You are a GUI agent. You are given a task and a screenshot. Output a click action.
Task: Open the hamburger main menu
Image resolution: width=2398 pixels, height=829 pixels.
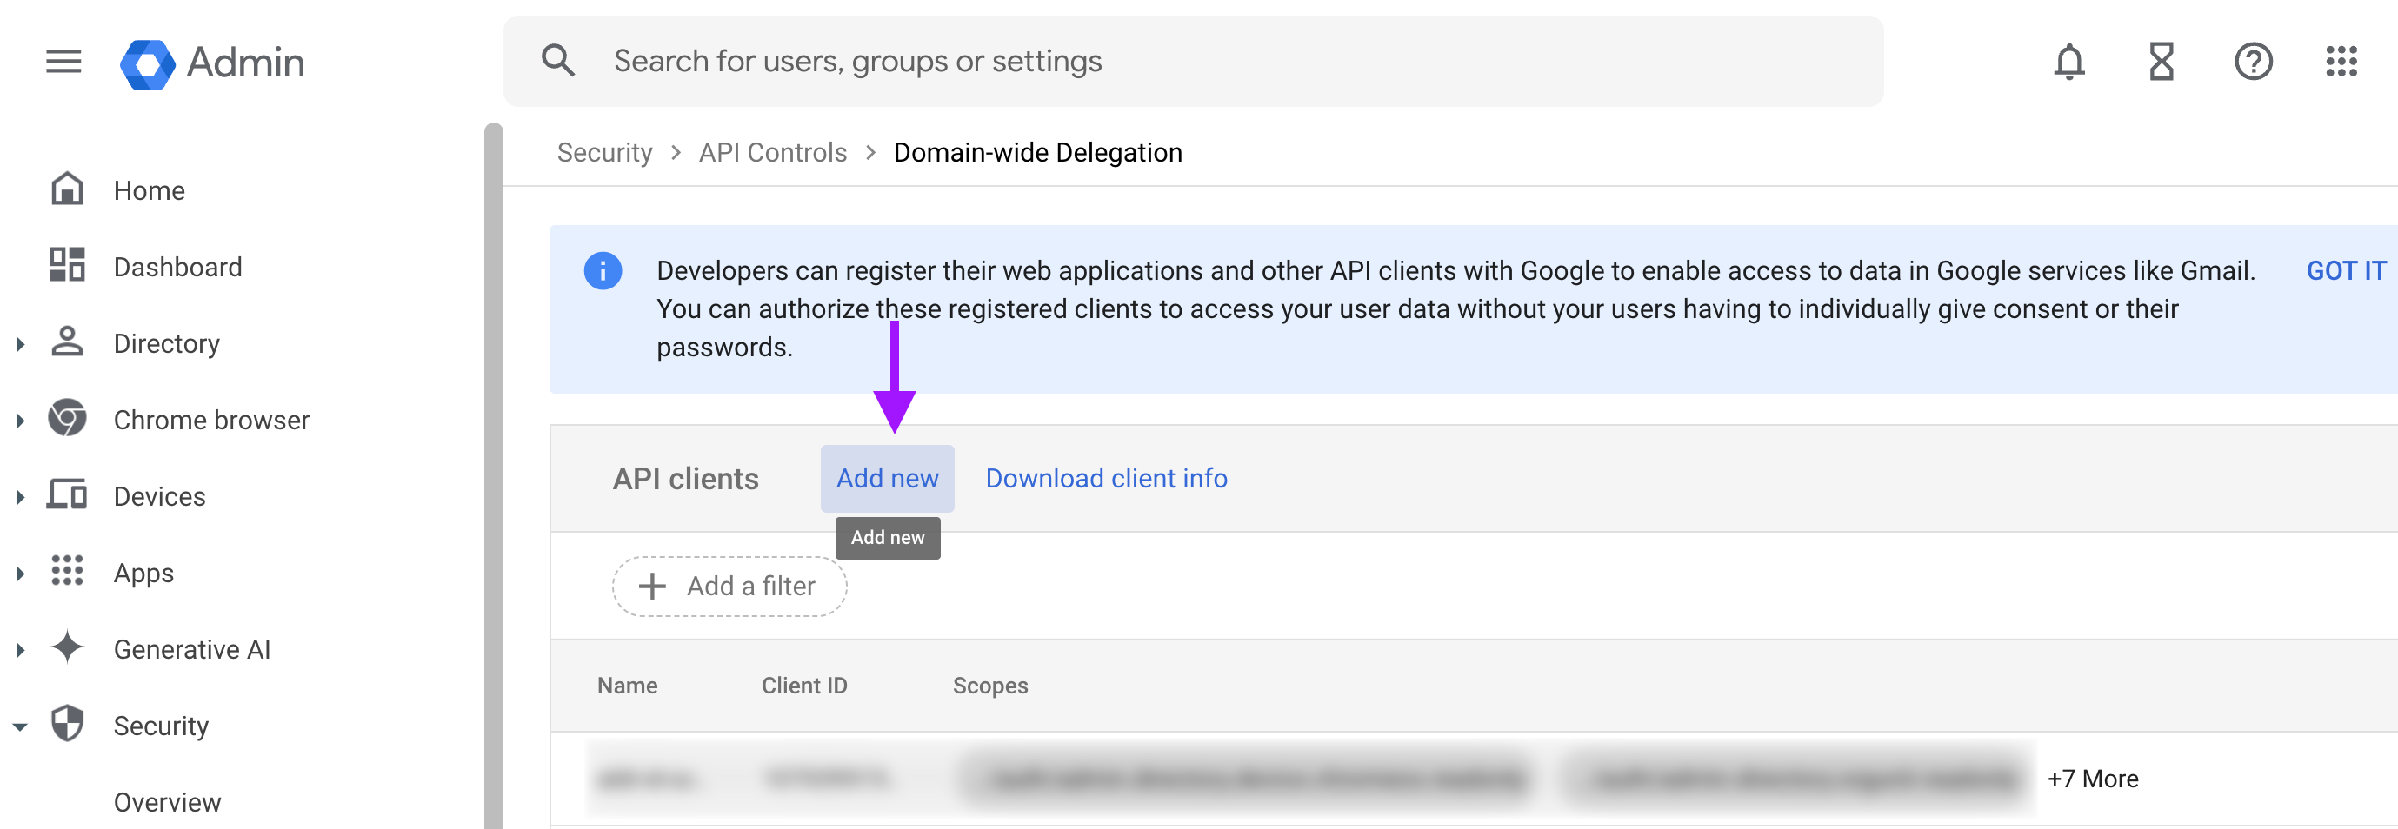click(x=63, y=62)
